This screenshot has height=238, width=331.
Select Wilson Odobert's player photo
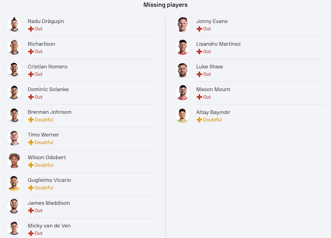pos(14,161)
